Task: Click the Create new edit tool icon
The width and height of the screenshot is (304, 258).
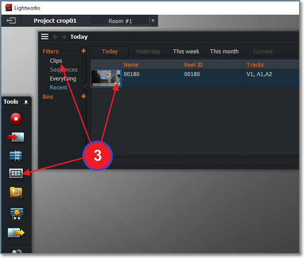Action: [x=16, y=156]
